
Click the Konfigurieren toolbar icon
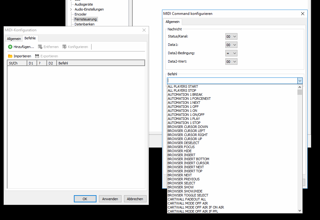(x=65, y=47)
